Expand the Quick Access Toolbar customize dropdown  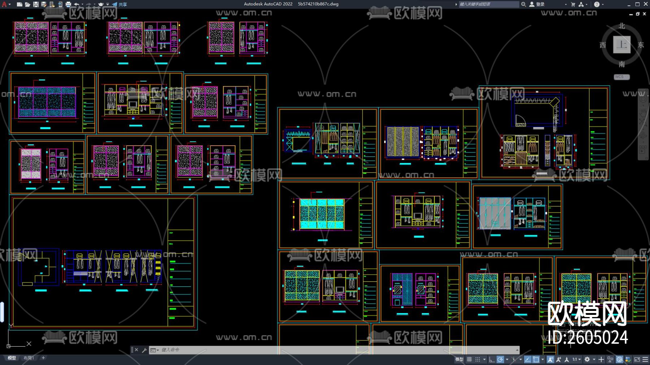108,4
